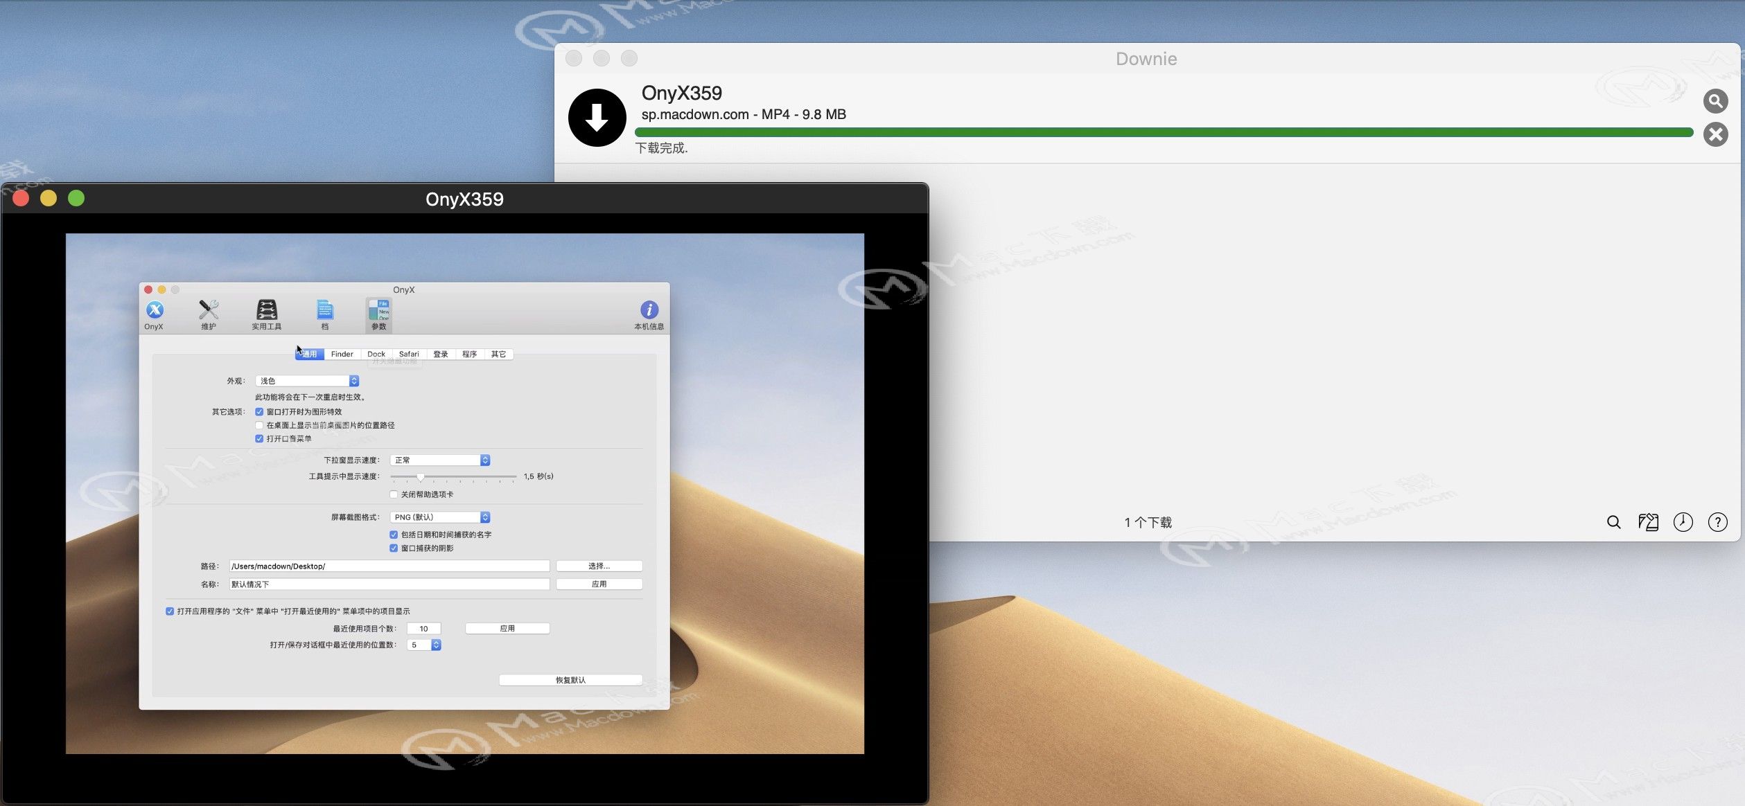Uncheck the 窗口捕获的阴影 checkbox
This screenshot has height=806, width=1745.
tap(394, 548)
